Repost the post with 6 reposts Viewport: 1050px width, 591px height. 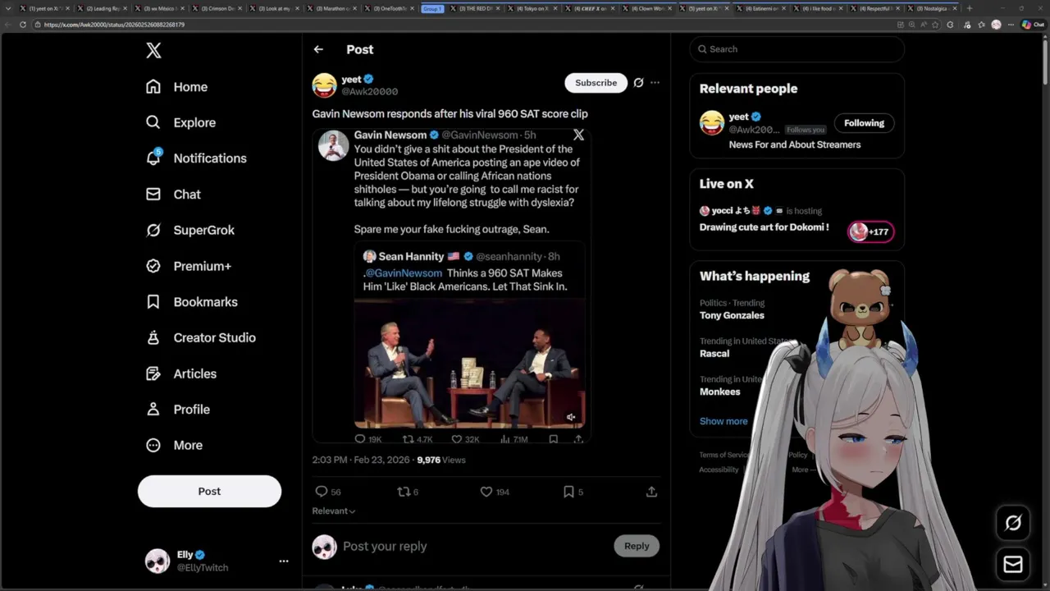(x=403, y=492)
